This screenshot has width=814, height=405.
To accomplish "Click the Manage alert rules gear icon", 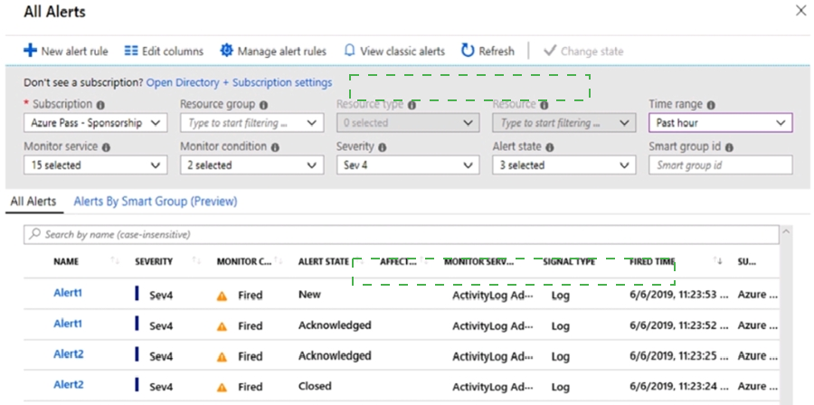I will [x=226, y=51].
